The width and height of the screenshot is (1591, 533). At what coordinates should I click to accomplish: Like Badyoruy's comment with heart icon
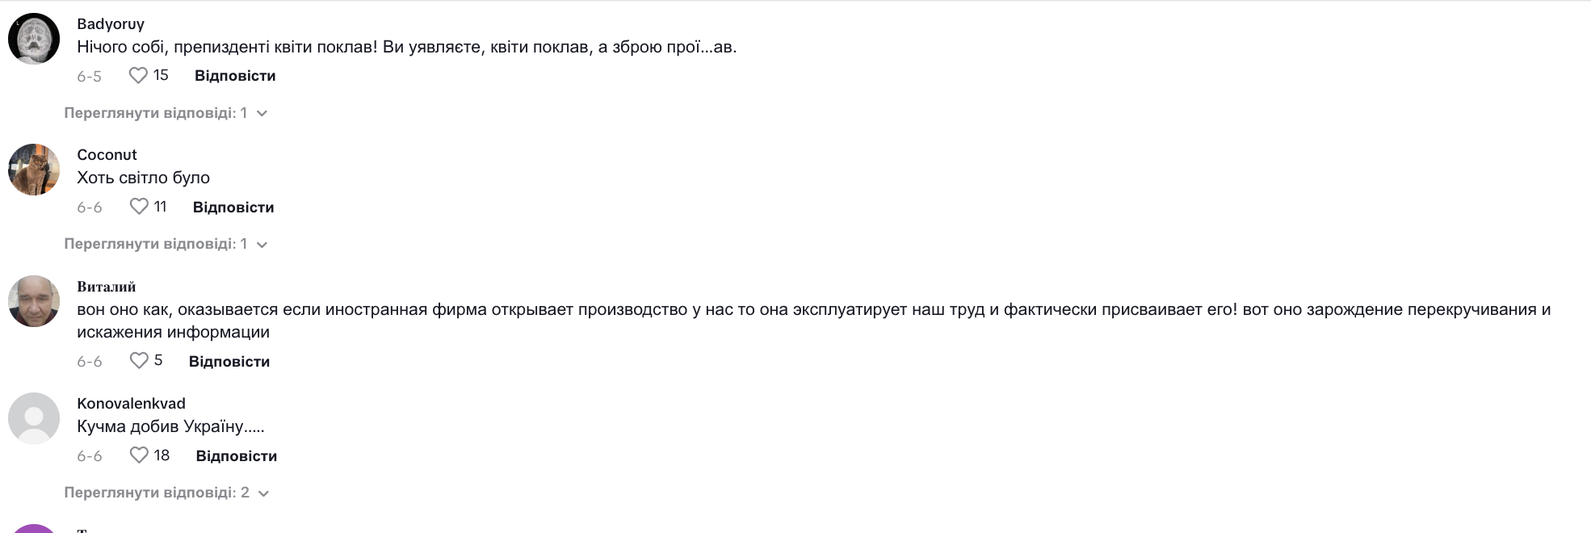(138, 75)
